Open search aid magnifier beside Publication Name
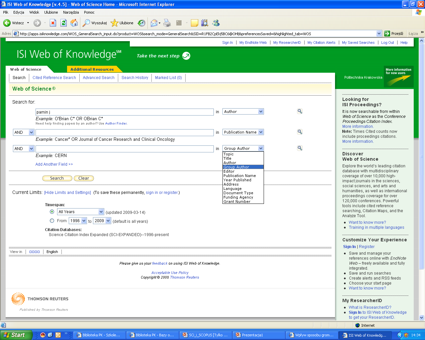Screen dimensions: 425x340 pyautogui.click(x=300, y=132)
